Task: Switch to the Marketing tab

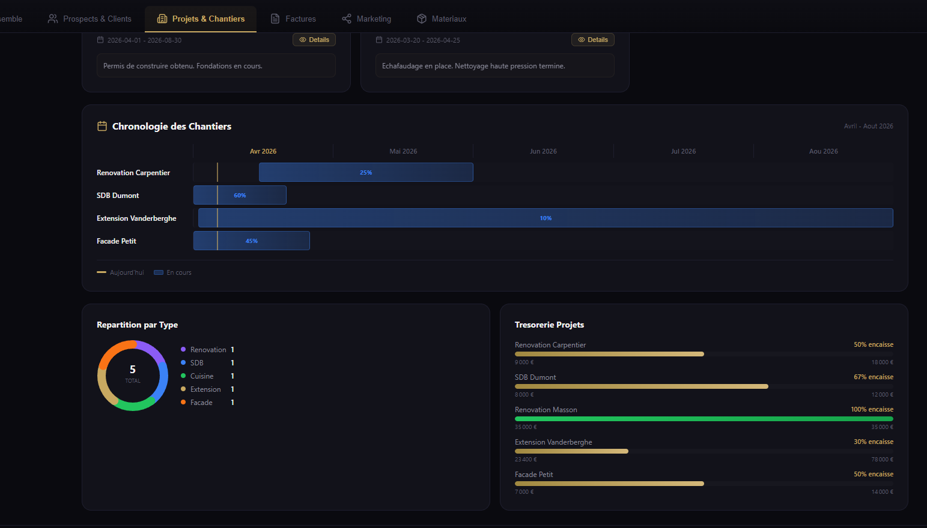Action: pos(374,19)
